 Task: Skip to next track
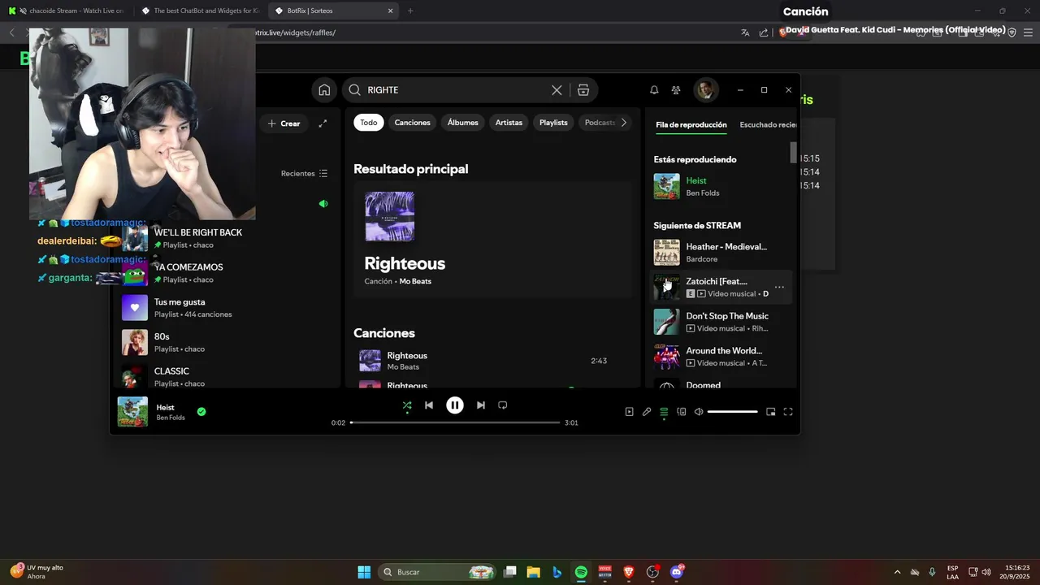pyautogui.click(x=481, y=405)
